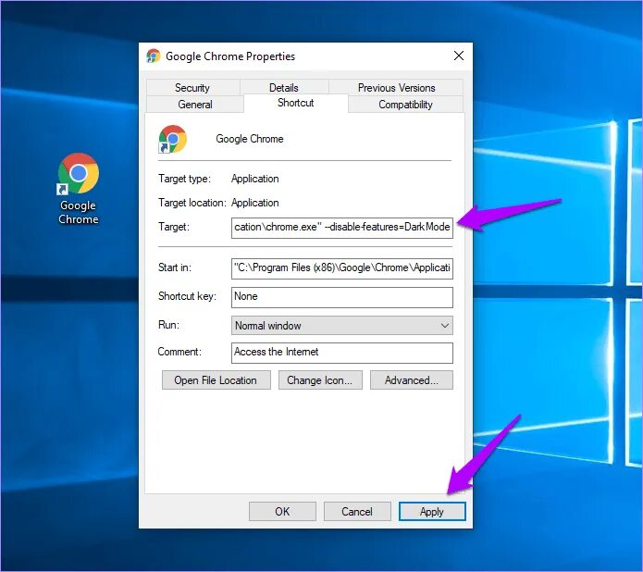Click the Open File Location button

(216, 380)
